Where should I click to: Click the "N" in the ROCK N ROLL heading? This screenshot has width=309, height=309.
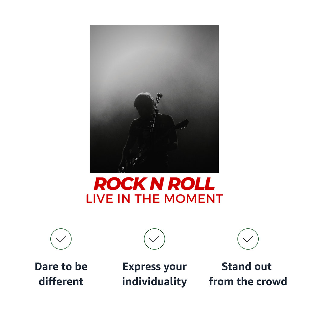pyautogui.click(x=157, y=184)
